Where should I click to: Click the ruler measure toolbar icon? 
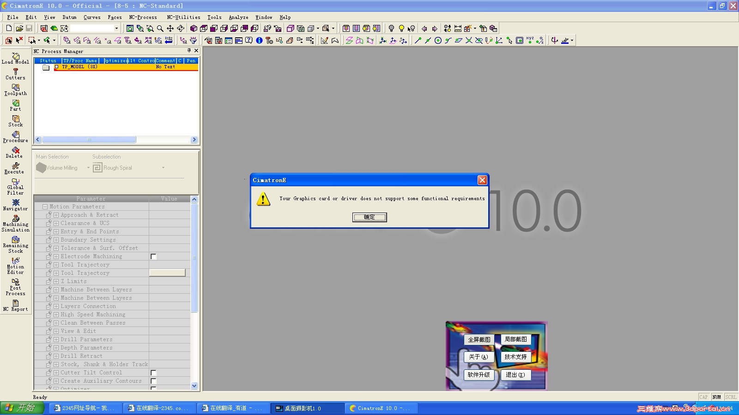[x=458, y=28]
